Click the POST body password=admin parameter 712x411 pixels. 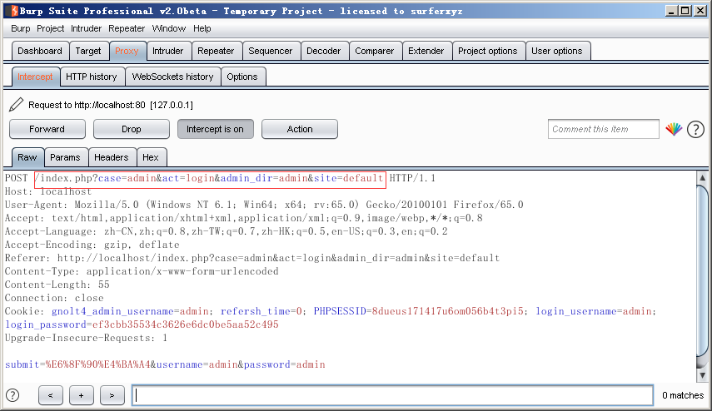(x=284, y=364)
